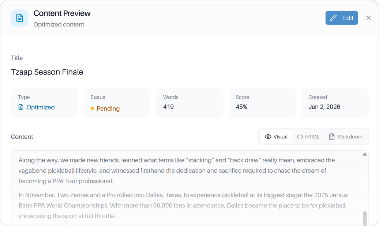Viewport: 379px width, 226px height.
Task: Click the Pending status text
Action: pyautogui.click(x=108, y=108)
